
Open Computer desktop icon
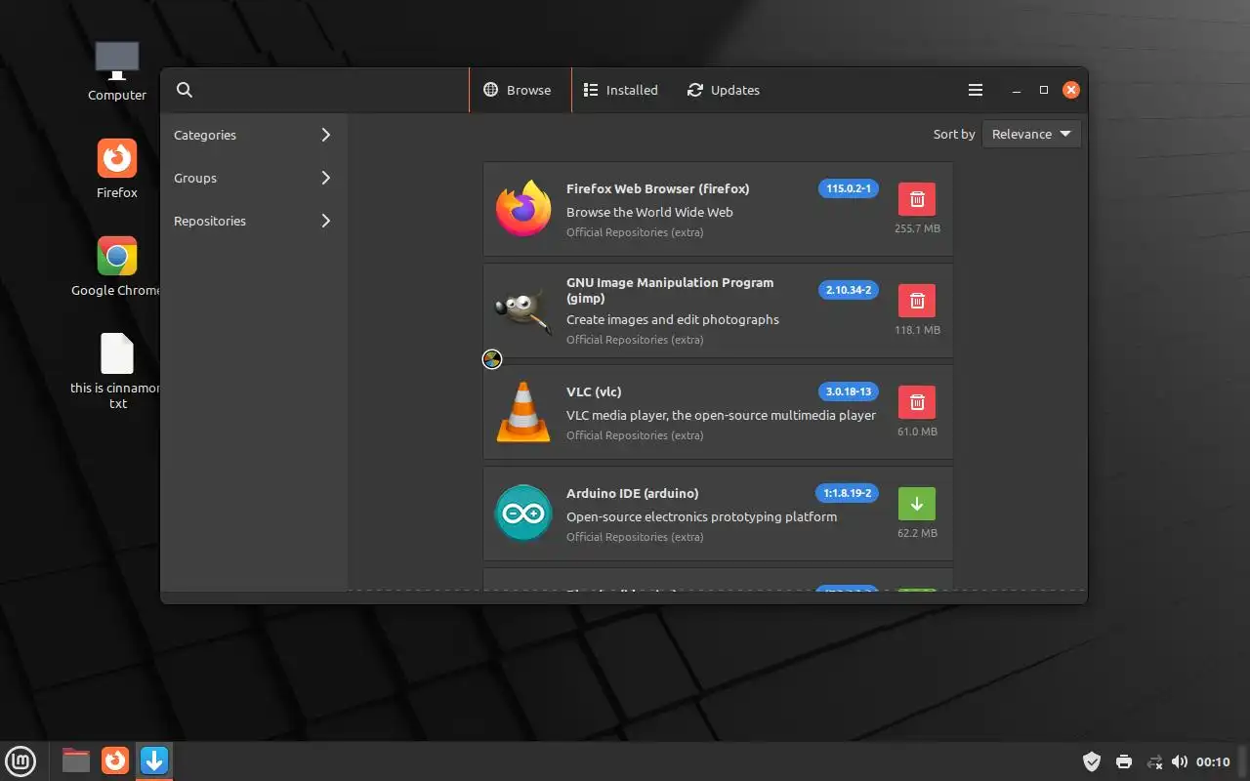click(117, 71)
